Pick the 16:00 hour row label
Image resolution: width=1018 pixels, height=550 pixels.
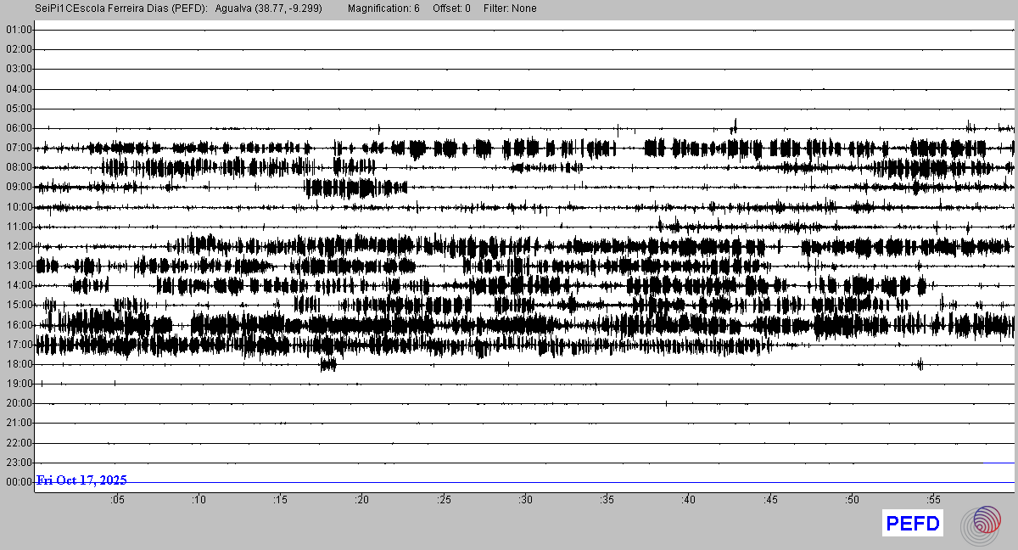[19, 325]
